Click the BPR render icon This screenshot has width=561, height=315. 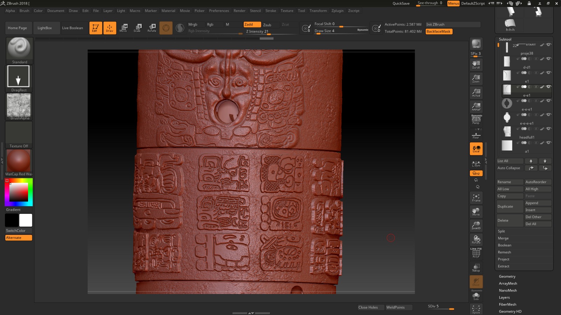pos(476,44)
